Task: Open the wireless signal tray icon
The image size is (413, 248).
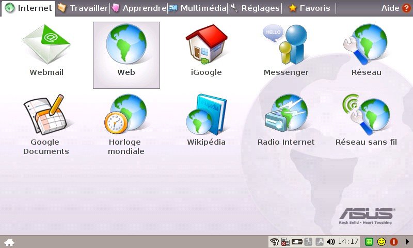Action: pyautogui.click(x=275, y=241)
